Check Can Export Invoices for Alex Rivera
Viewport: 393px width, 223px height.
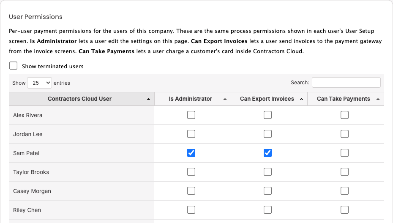tap(267, 115)
